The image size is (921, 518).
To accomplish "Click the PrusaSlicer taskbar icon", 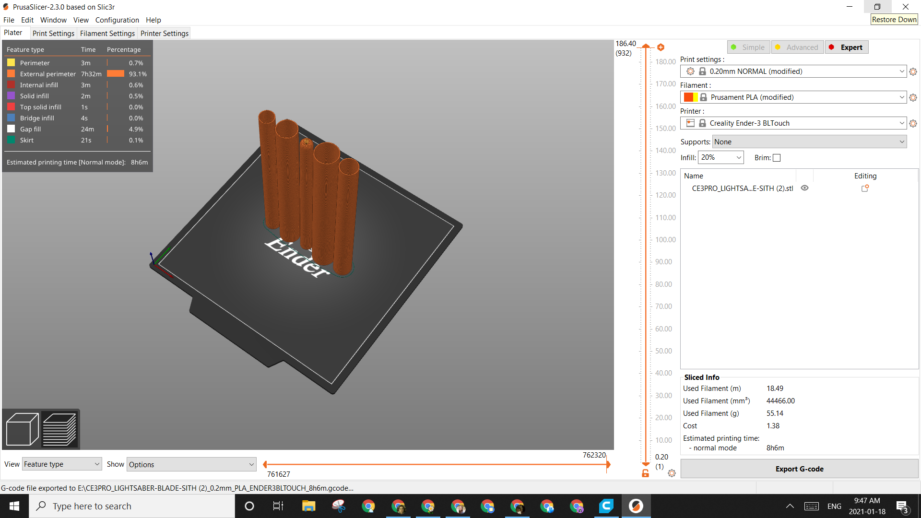I will 636,506.
